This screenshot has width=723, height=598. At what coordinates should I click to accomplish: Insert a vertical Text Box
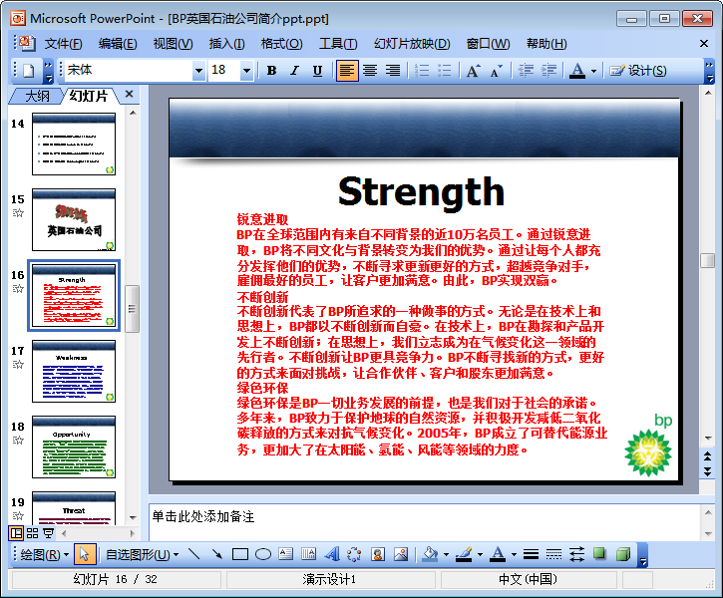tap(308, 554)
